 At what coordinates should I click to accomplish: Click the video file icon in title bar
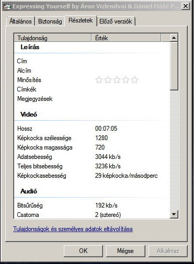(7, 6)
